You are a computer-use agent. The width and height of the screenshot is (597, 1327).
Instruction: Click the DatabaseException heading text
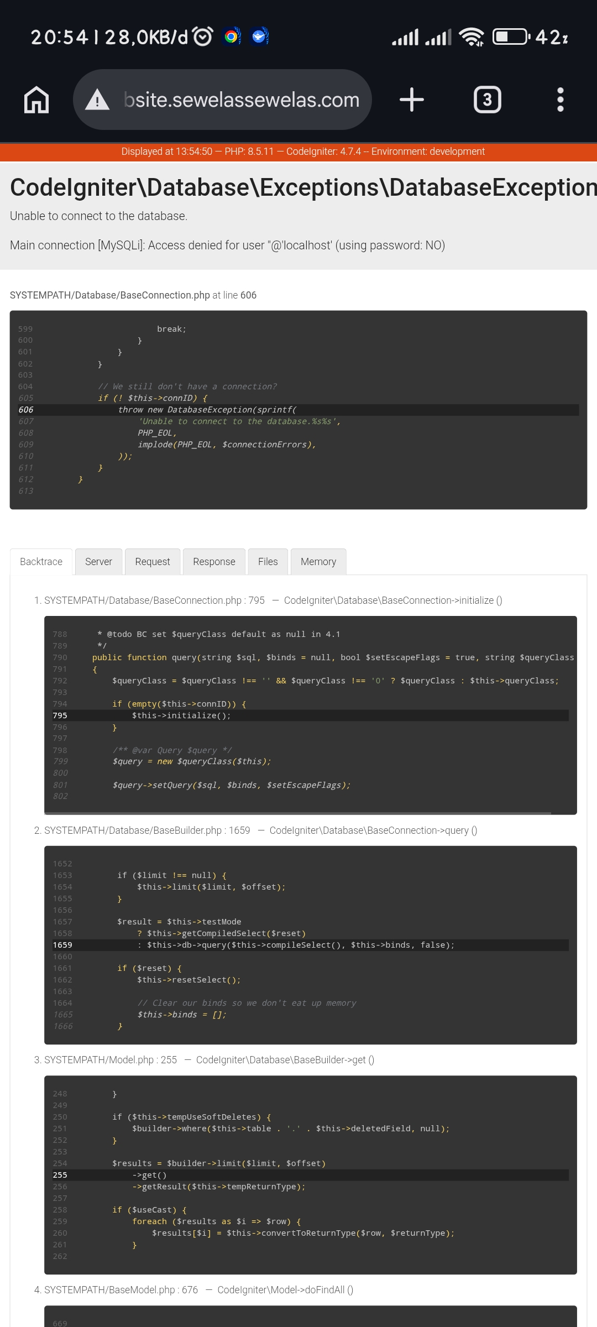point(303,187)
